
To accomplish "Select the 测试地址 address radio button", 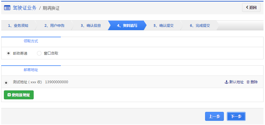I will tap(6, 83).
